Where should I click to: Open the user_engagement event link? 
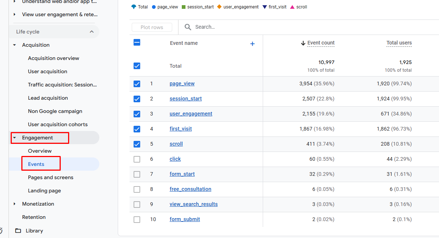[191, 114]
